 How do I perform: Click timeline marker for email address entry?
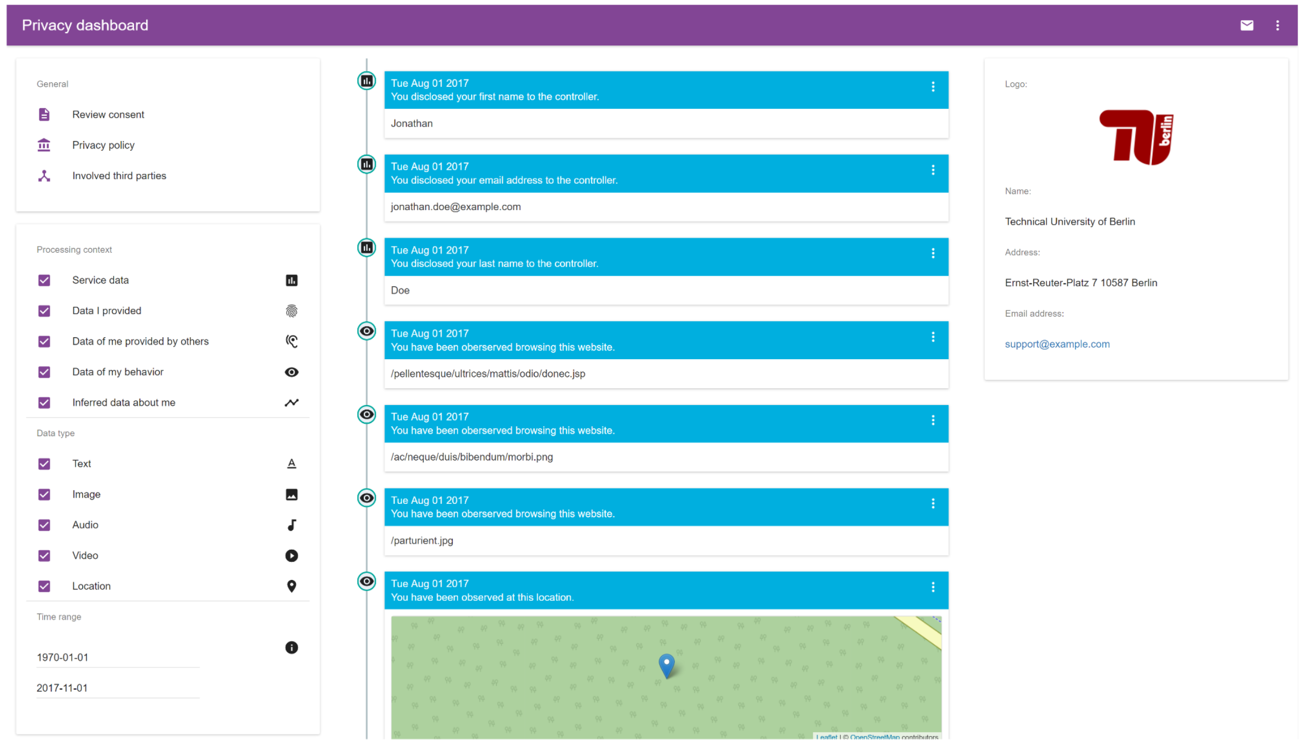tap(367, 164)
